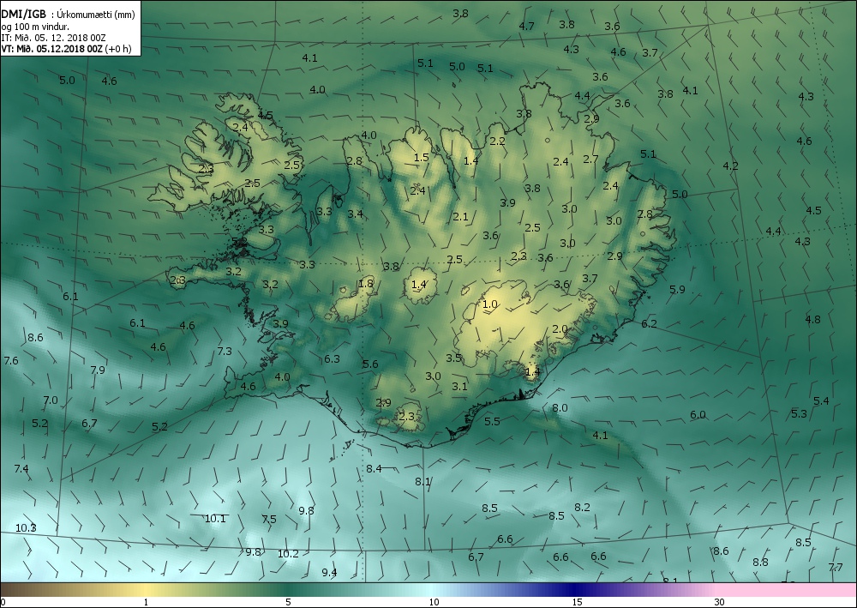
Task: Click the 7.3 value near the coast
Action: [x=225, y=351]
